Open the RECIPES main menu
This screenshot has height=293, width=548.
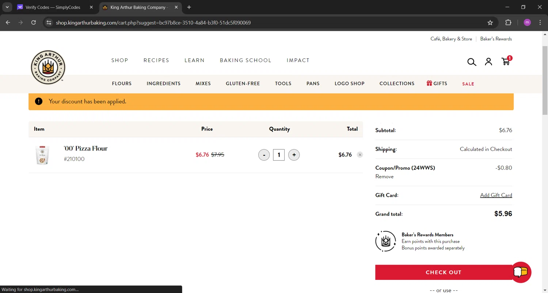[156, 60]
